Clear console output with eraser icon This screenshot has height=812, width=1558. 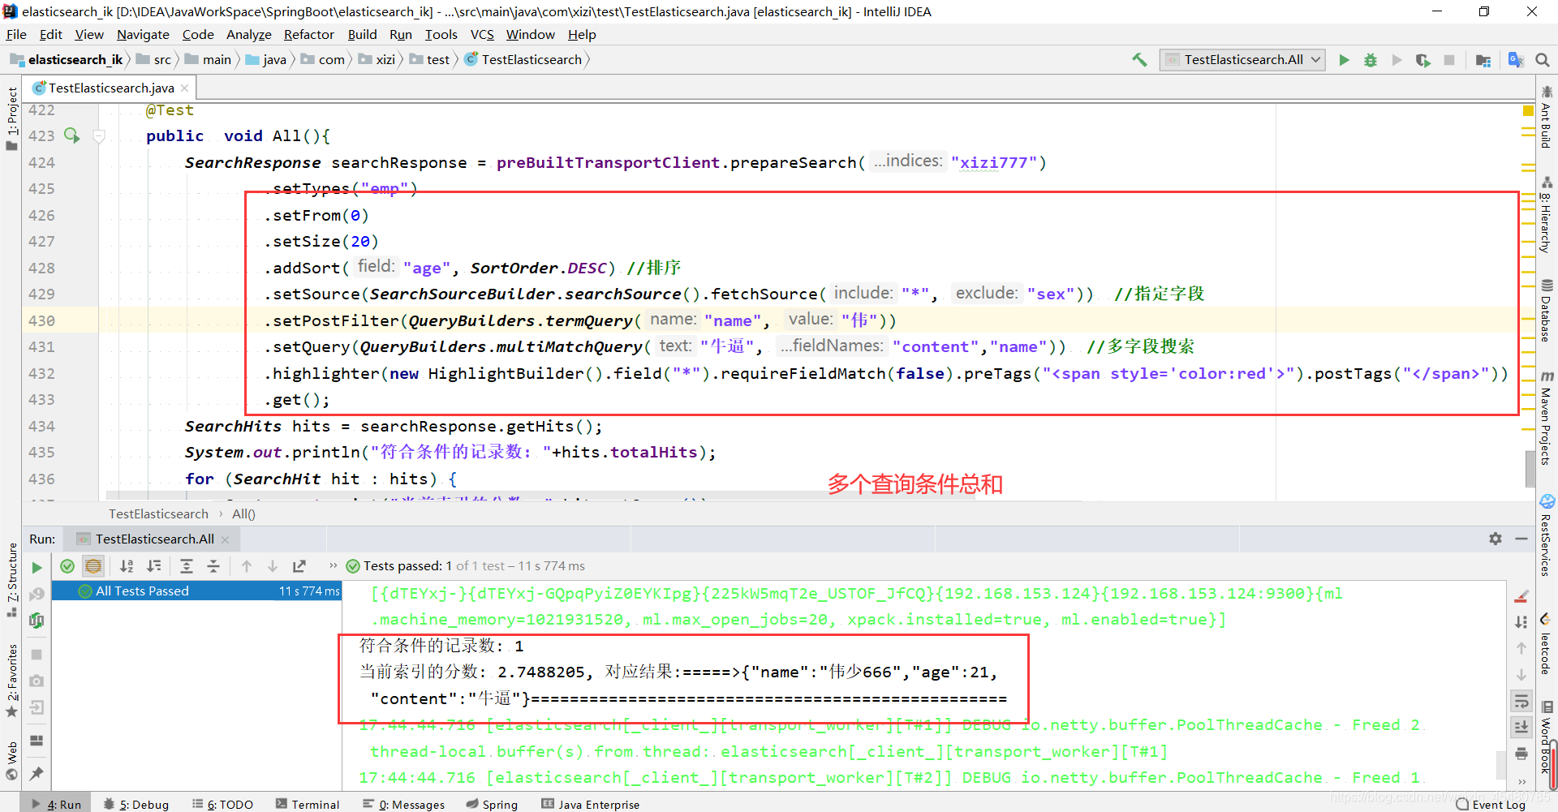(x=1521, y=596)
